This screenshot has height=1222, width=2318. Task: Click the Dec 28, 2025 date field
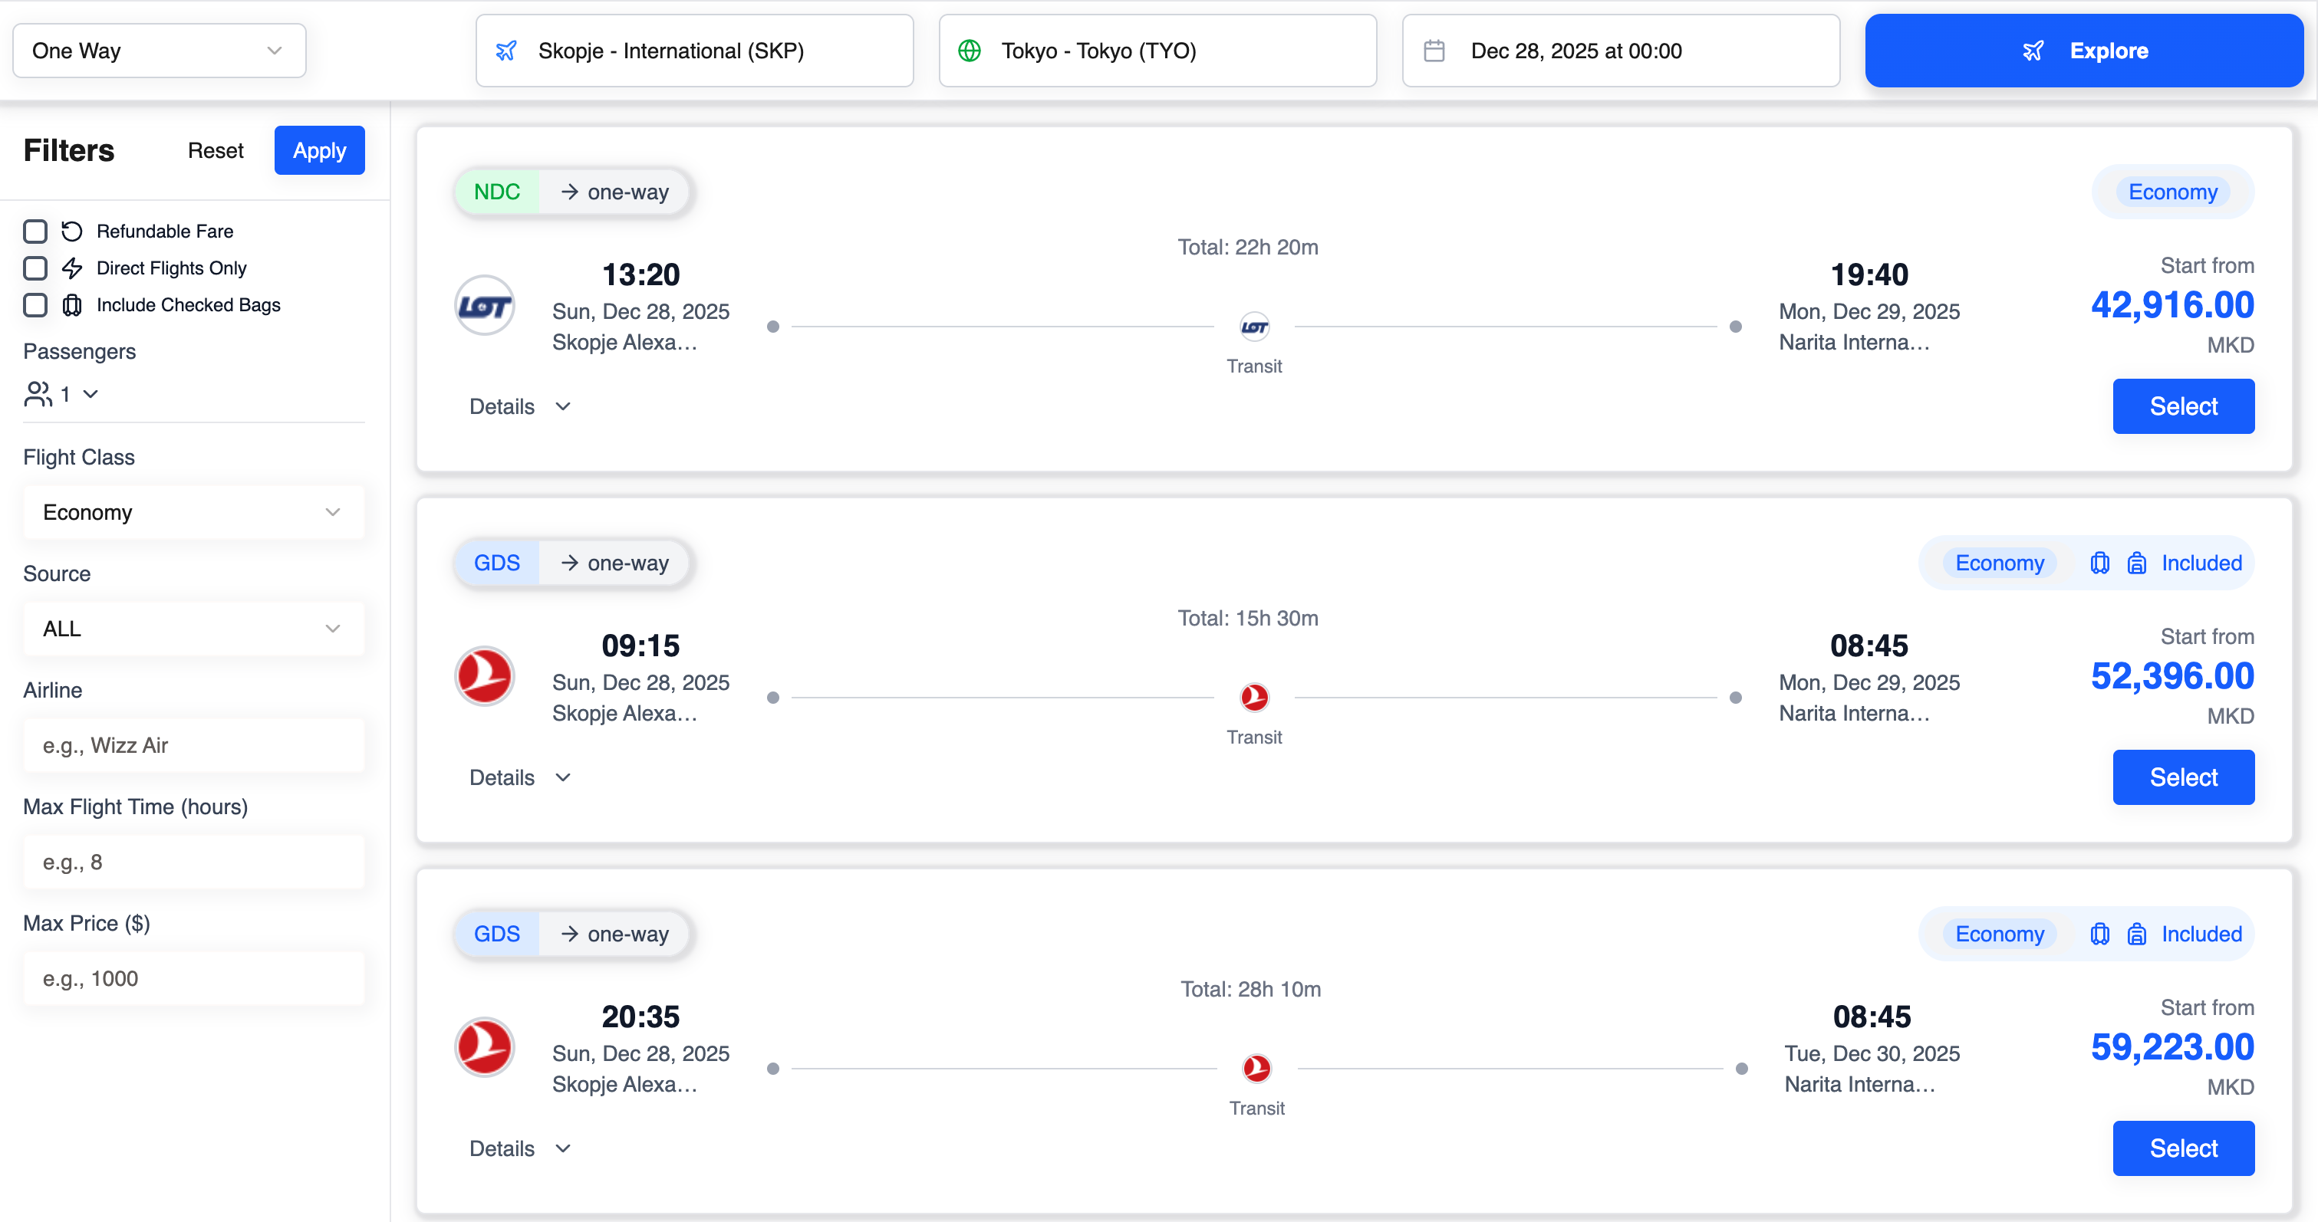click(x=1621, y=51)
